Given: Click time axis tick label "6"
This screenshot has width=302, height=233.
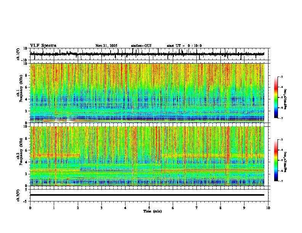Looking at the screenshot, I should coord(173,208).
